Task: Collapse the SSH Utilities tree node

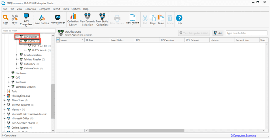Action: tap(17, 36)
